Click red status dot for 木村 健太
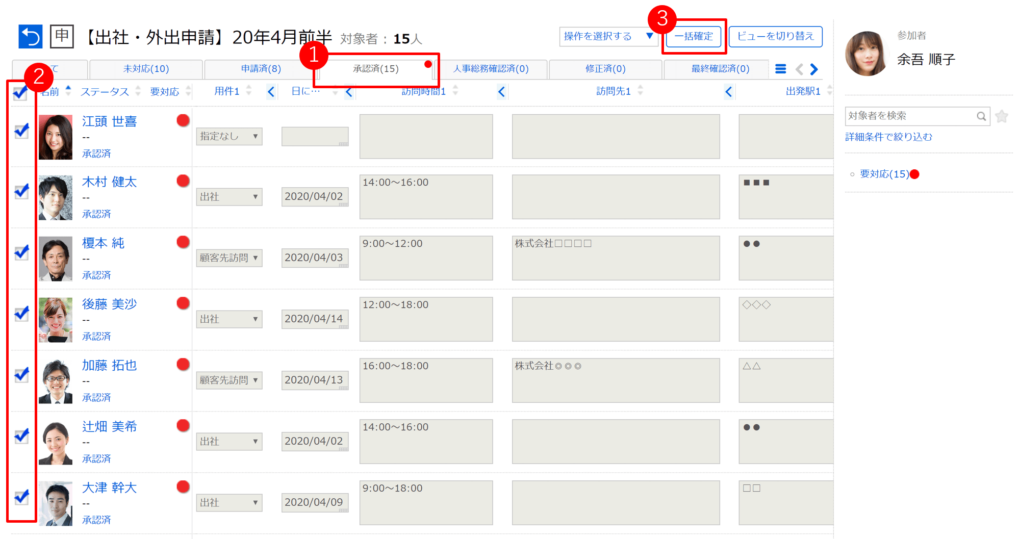 click(x=183, y=181)
